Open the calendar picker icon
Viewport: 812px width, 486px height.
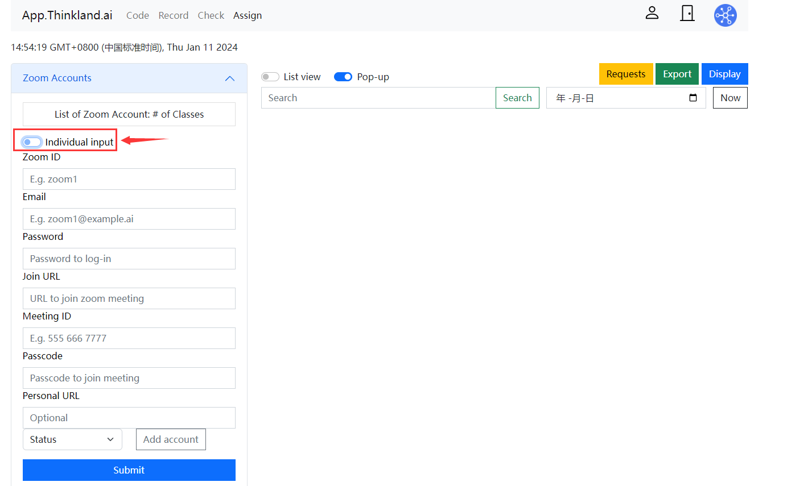pos(693,98)
